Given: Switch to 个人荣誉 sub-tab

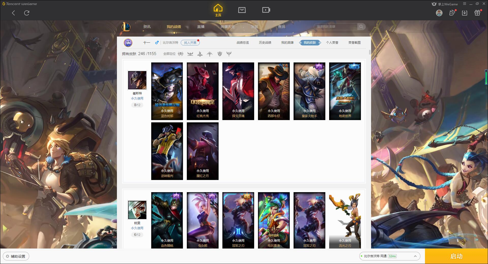Looking at the screenshot, I should click(332, 43).
